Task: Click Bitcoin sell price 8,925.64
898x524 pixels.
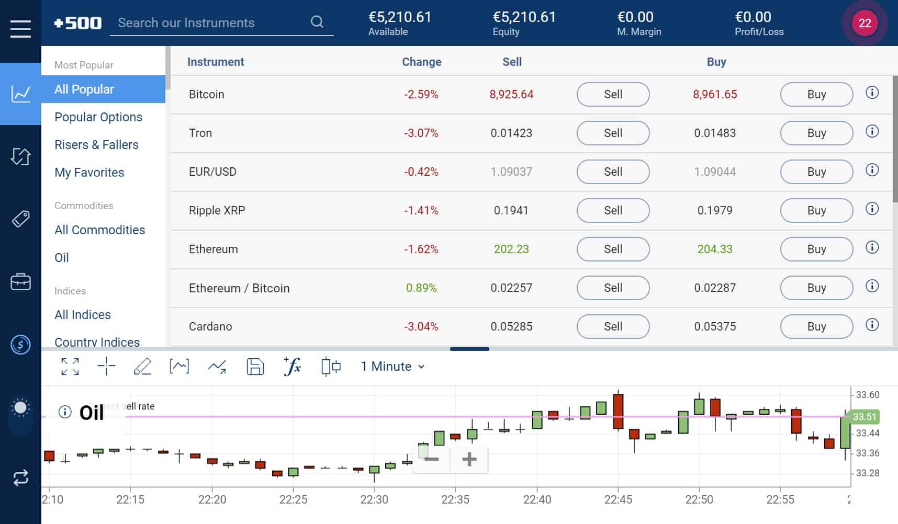Action: click(511, 95)
